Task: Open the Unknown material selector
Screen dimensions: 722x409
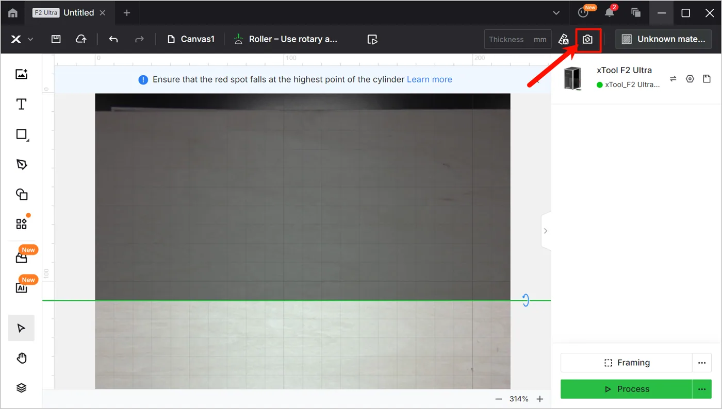Action: click(x=664, y=39)
